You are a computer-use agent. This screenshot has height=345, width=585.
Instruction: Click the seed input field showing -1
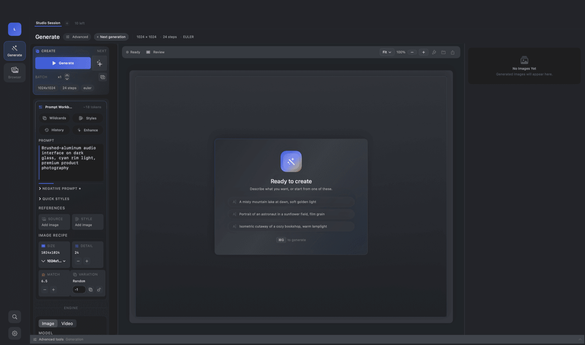click(79, 290)
